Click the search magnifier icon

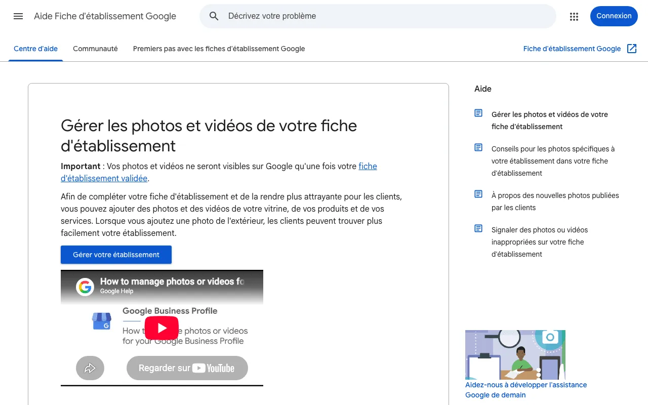[214, 16]
